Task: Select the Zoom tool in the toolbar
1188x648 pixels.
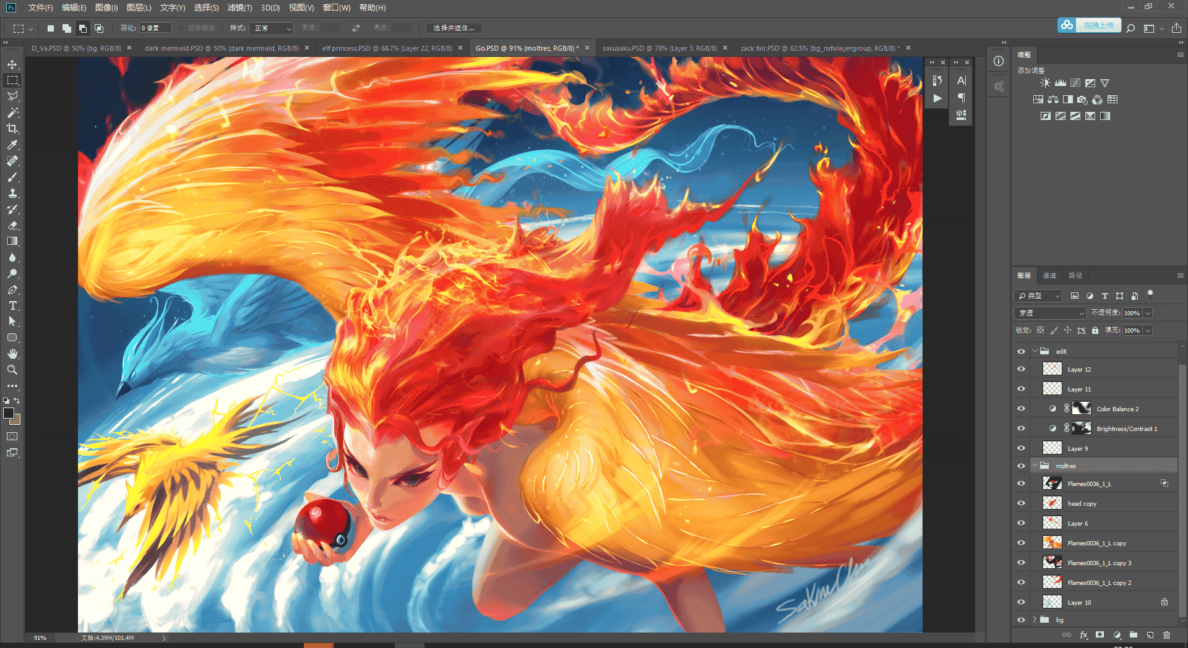Action: pos(12,370)
